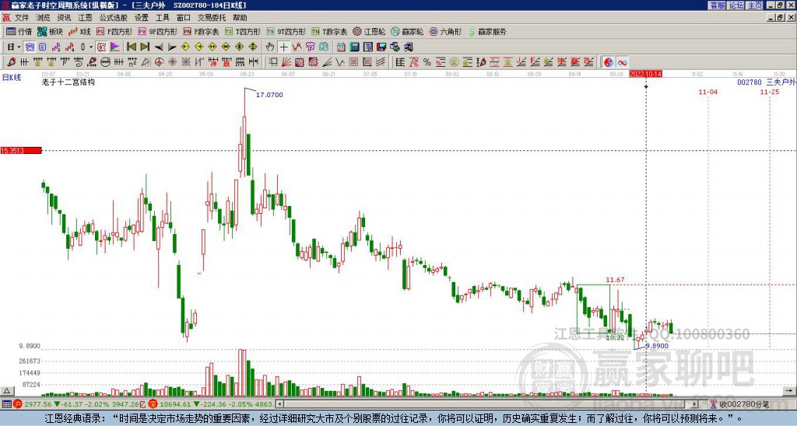
Task: Open the calendar icon showing 21
Action: tap(341, 47)
